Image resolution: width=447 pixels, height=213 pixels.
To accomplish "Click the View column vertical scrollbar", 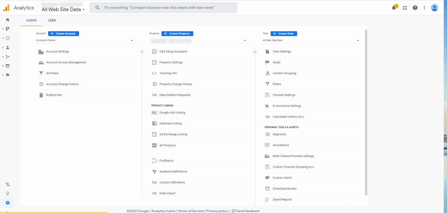I will click(x=366, y=112).
